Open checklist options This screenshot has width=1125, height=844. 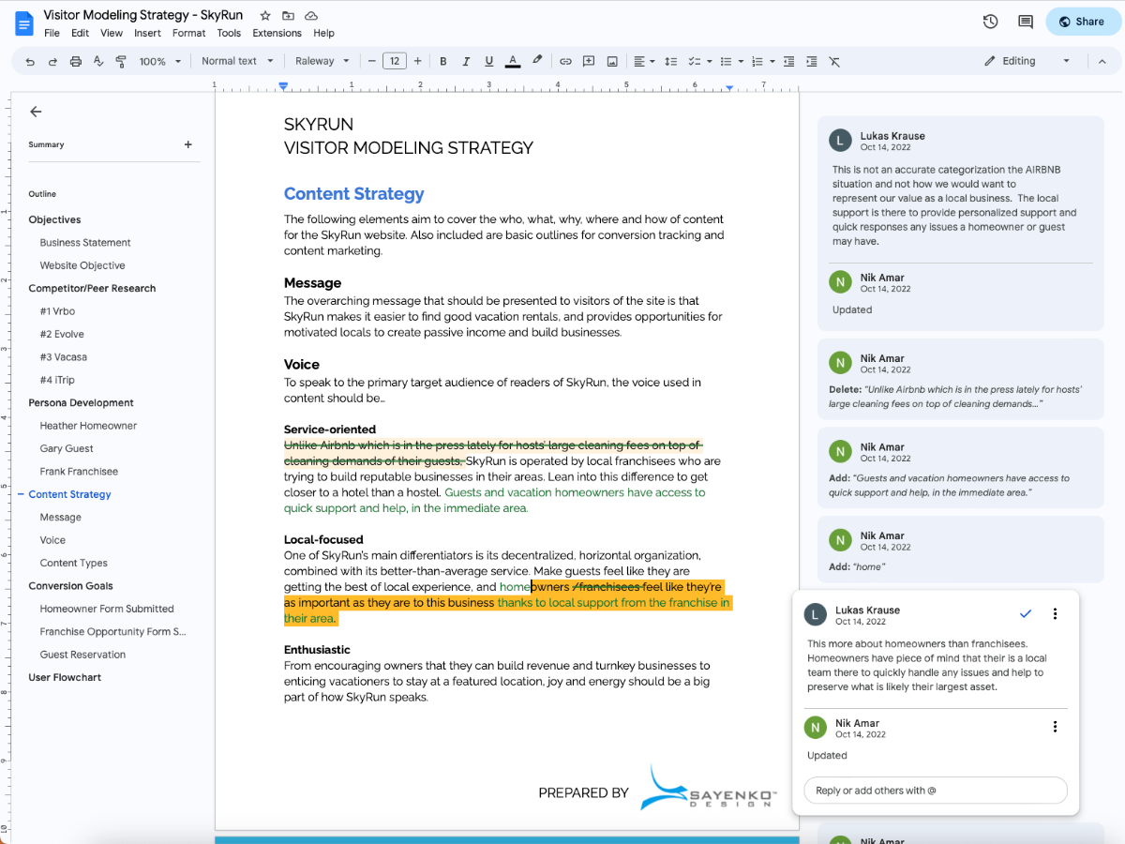pyautogui.click(x=698, y=61)
